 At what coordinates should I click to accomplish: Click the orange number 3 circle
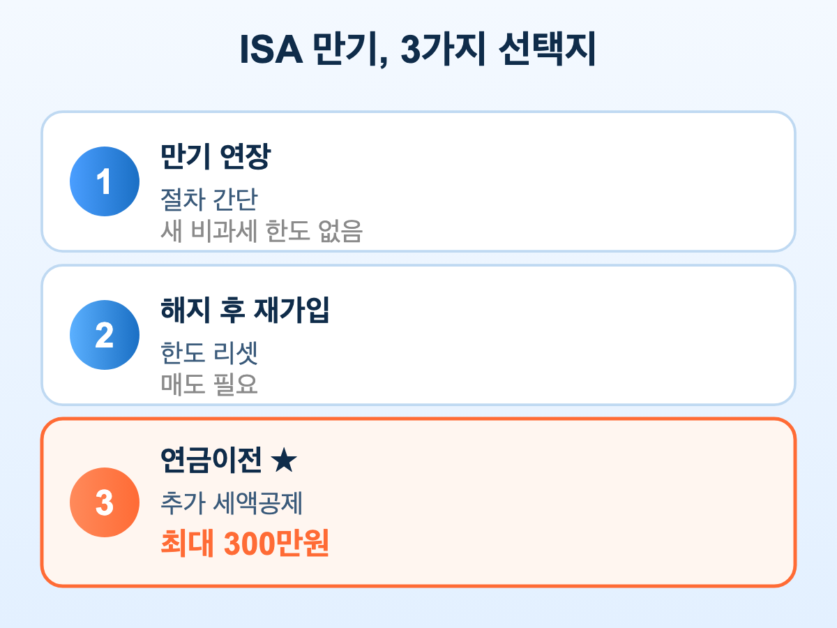(x=105, y=502)
